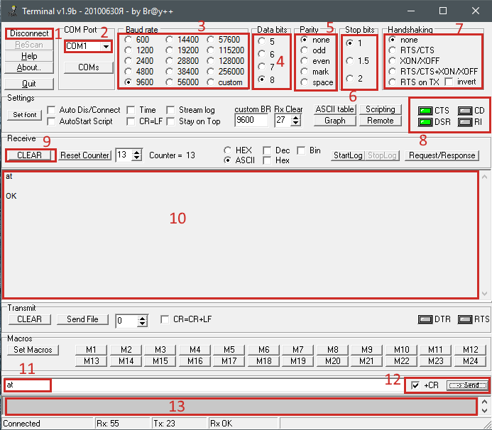The image size is (492, 430).
Task: Click the custom BR input field
Action: (250, 121)
